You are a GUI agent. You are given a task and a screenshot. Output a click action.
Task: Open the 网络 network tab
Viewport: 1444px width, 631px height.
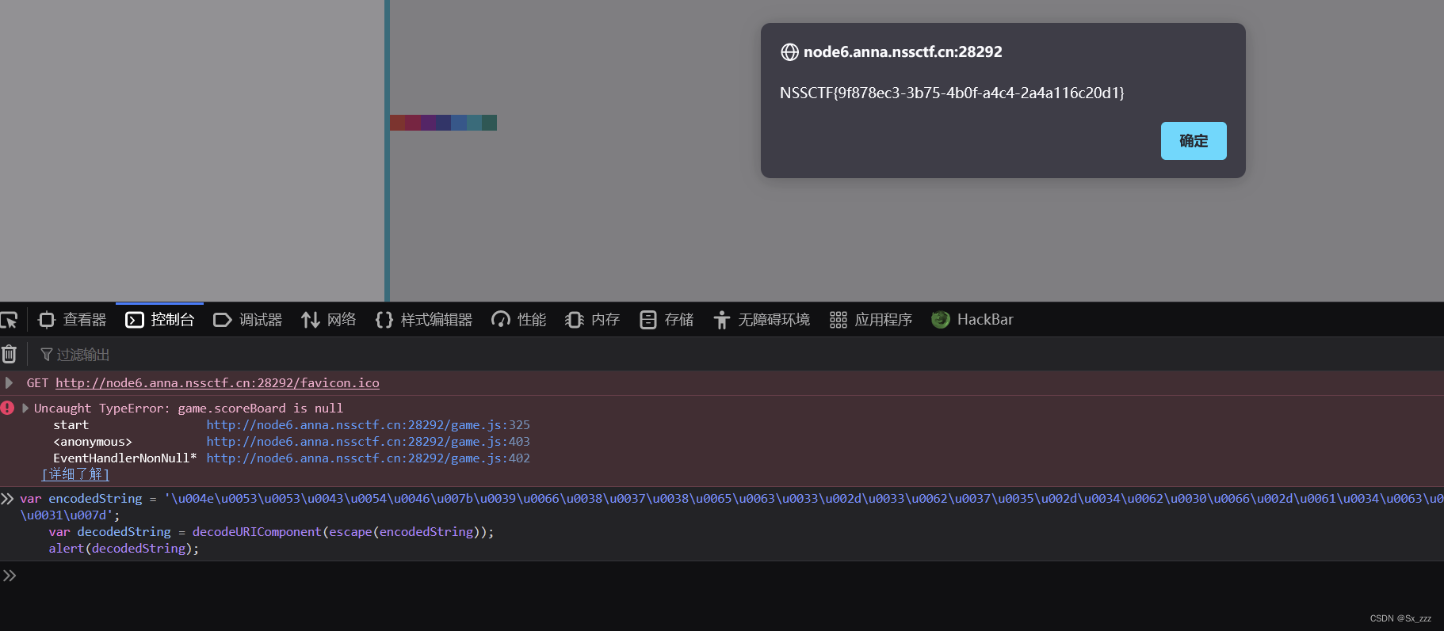(329, 320)
